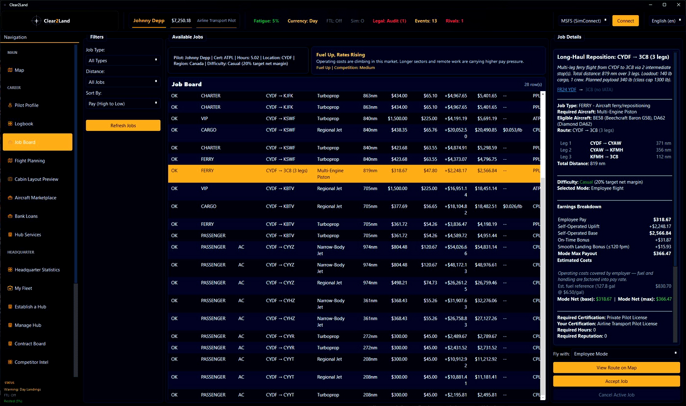The image size is (686, 406).
Task: Open the Distance filter dropdown
Action: click(123, 82)
